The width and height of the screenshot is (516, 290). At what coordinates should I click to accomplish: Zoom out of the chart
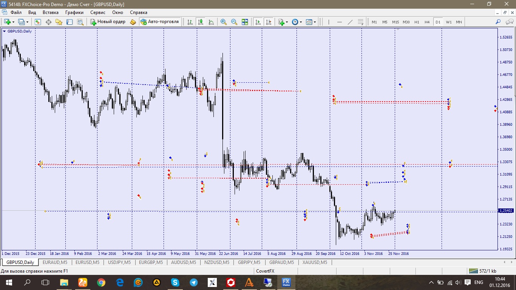click(234, 22)
